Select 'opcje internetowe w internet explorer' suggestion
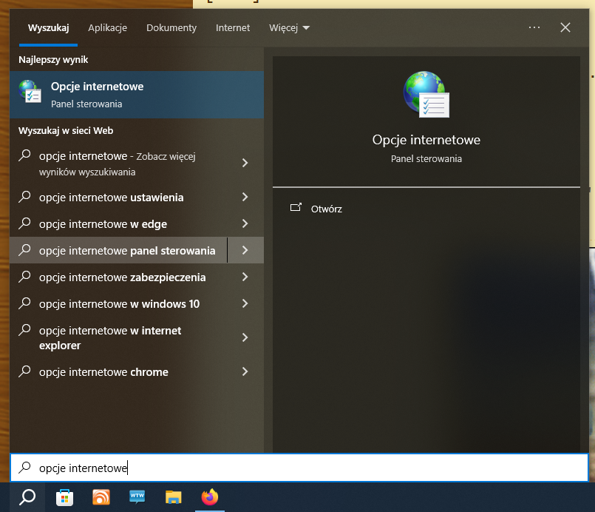595x512 pixels. 118,337
